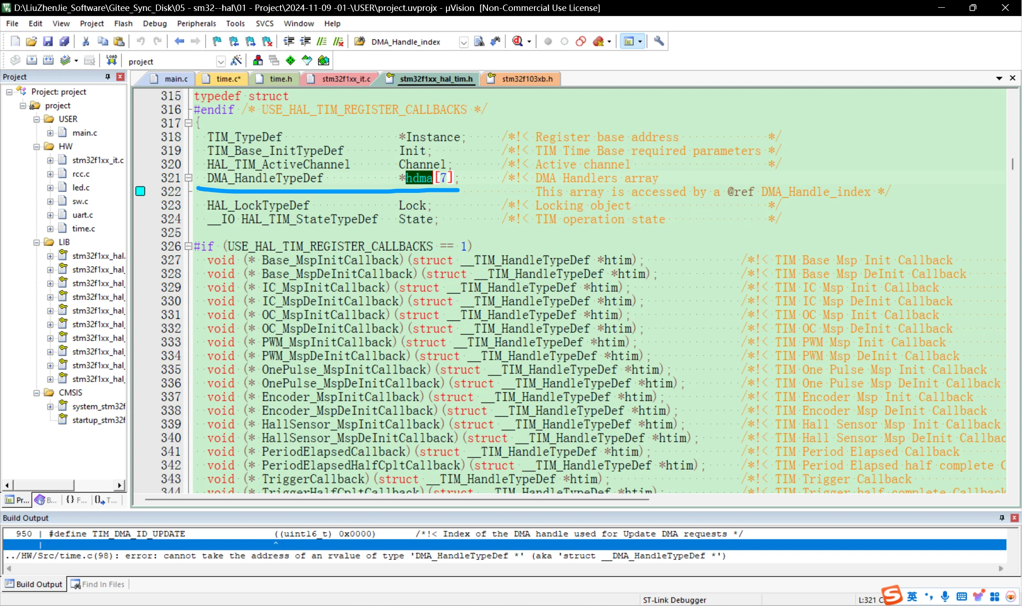Build target with the Build icon
The height and width of the screenshot is (606, 1022).
[x=31, y=61]
